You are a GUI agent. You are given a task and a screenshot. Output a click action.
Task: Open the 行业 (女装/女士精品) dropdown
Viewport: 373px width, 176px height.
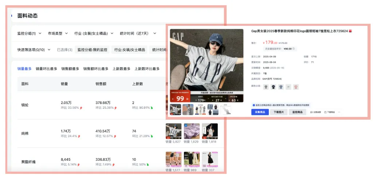(x=94, y=33)
